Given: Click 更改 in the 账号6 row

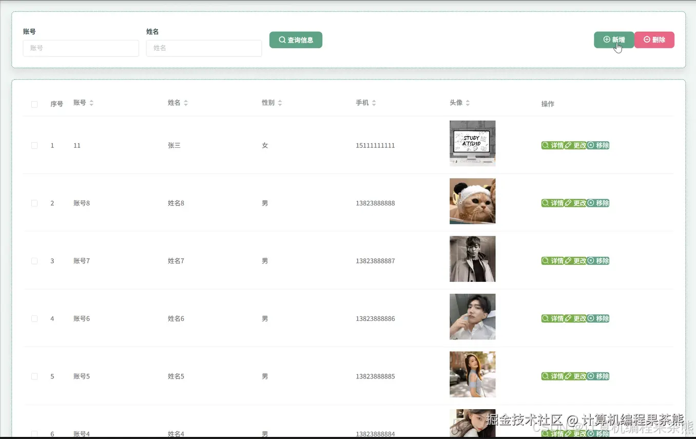Looking at the screenshot, I should pyautogui.click(x=575, y=318).
